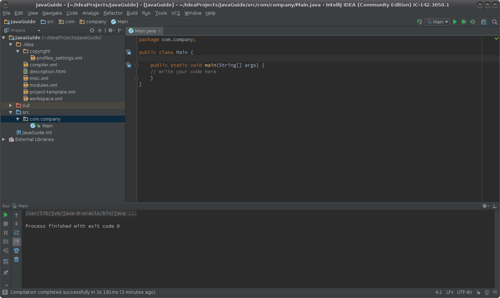Expand the out folder in project tree
The image size is (500, 298).
pyautogui.click(x=11, y=106)
